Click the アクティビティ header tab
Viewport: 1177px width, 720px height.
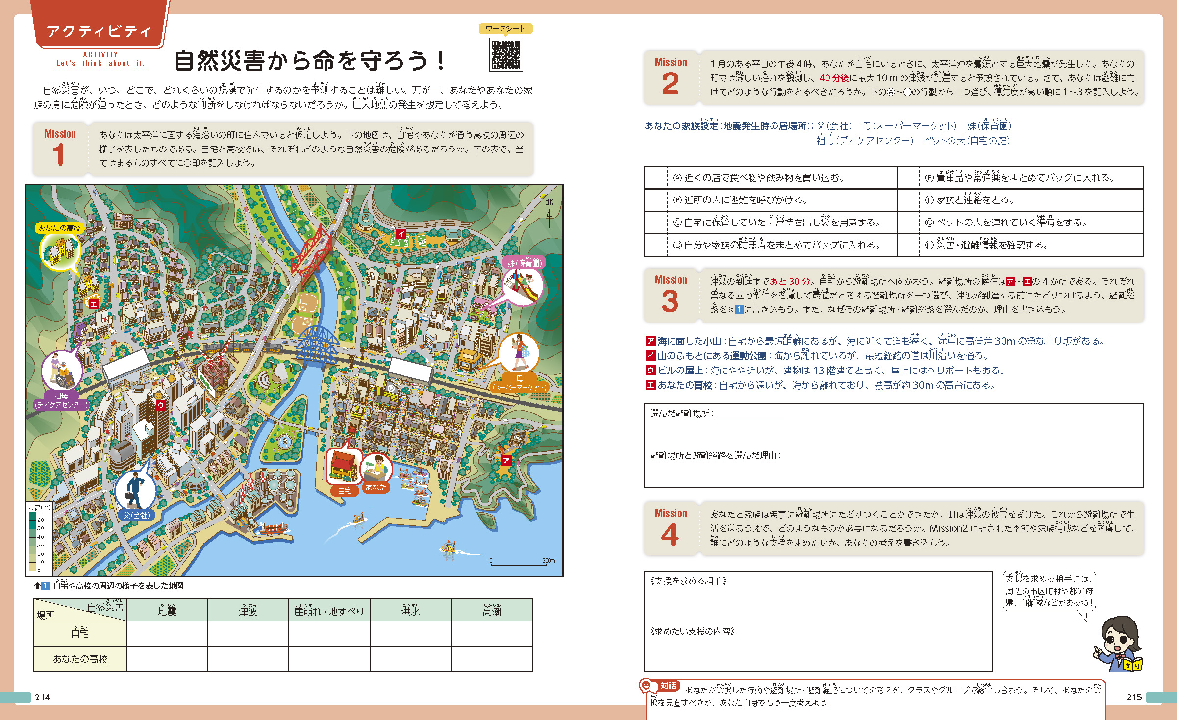(99, 31)
